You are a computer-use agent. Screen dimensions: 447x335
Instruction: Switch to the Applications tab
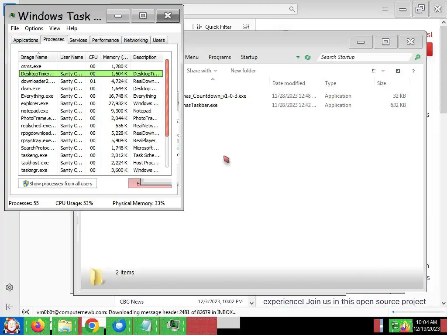(26, 40)
